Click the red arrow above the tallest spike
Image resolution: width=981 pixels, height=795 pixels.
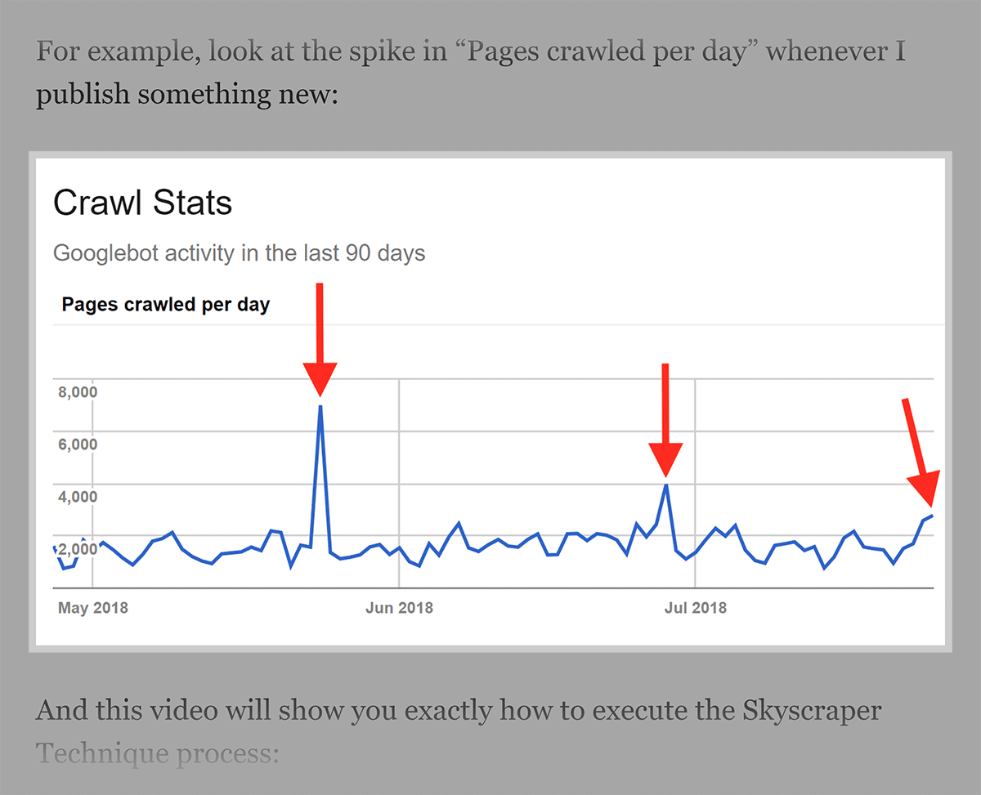tap(320, 339)
